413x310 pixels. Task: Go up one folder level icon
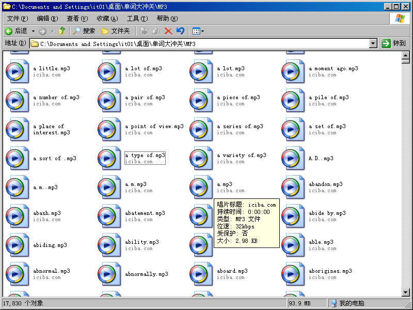pyautogui.click(x=61, y=31)
